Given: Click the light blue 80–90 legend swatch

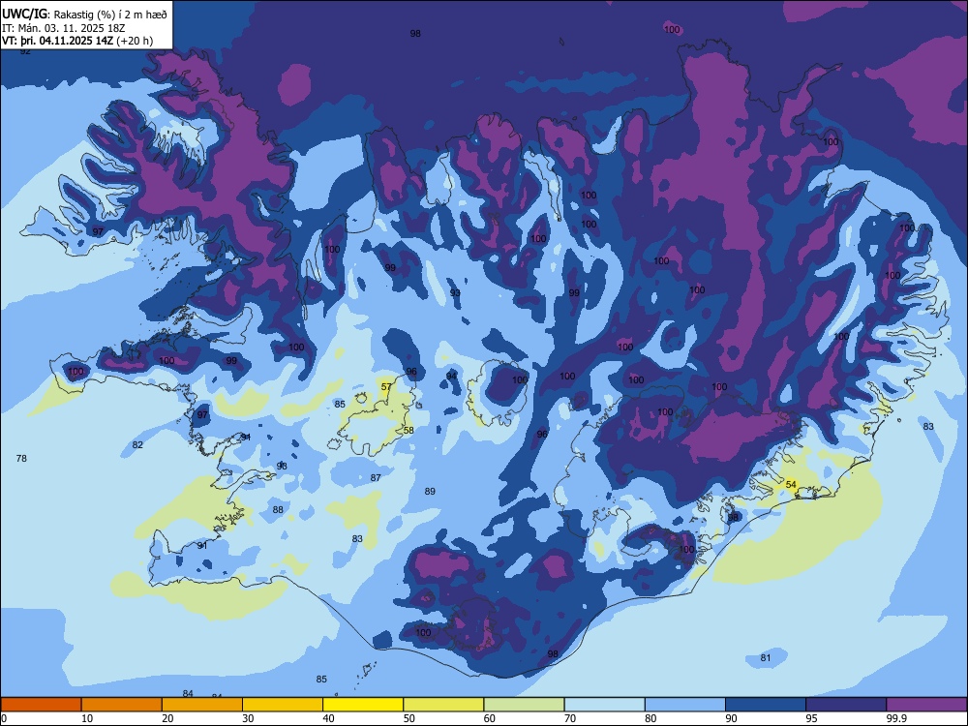Looking at the screenshot, I should click(x=685, y=705).
